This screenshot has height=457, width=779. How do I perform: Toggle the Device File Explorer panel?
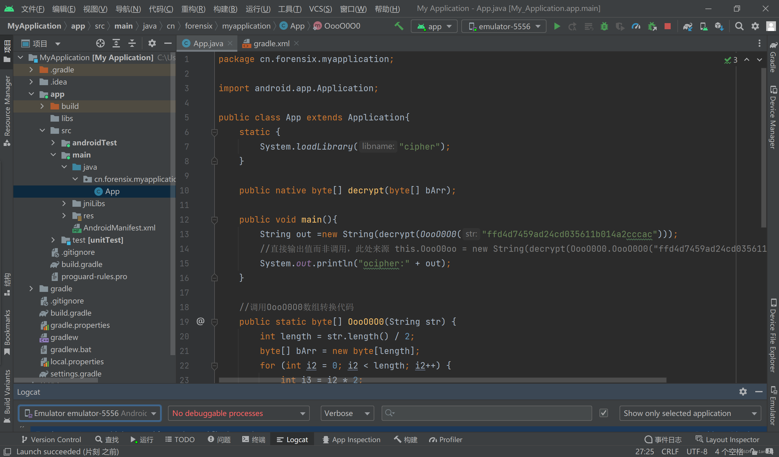point(773,336)
